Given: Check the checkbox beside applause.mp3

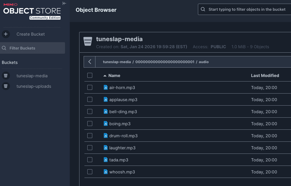Looking at the screenshot, I should pyautogui.click(x=90, y=99).
